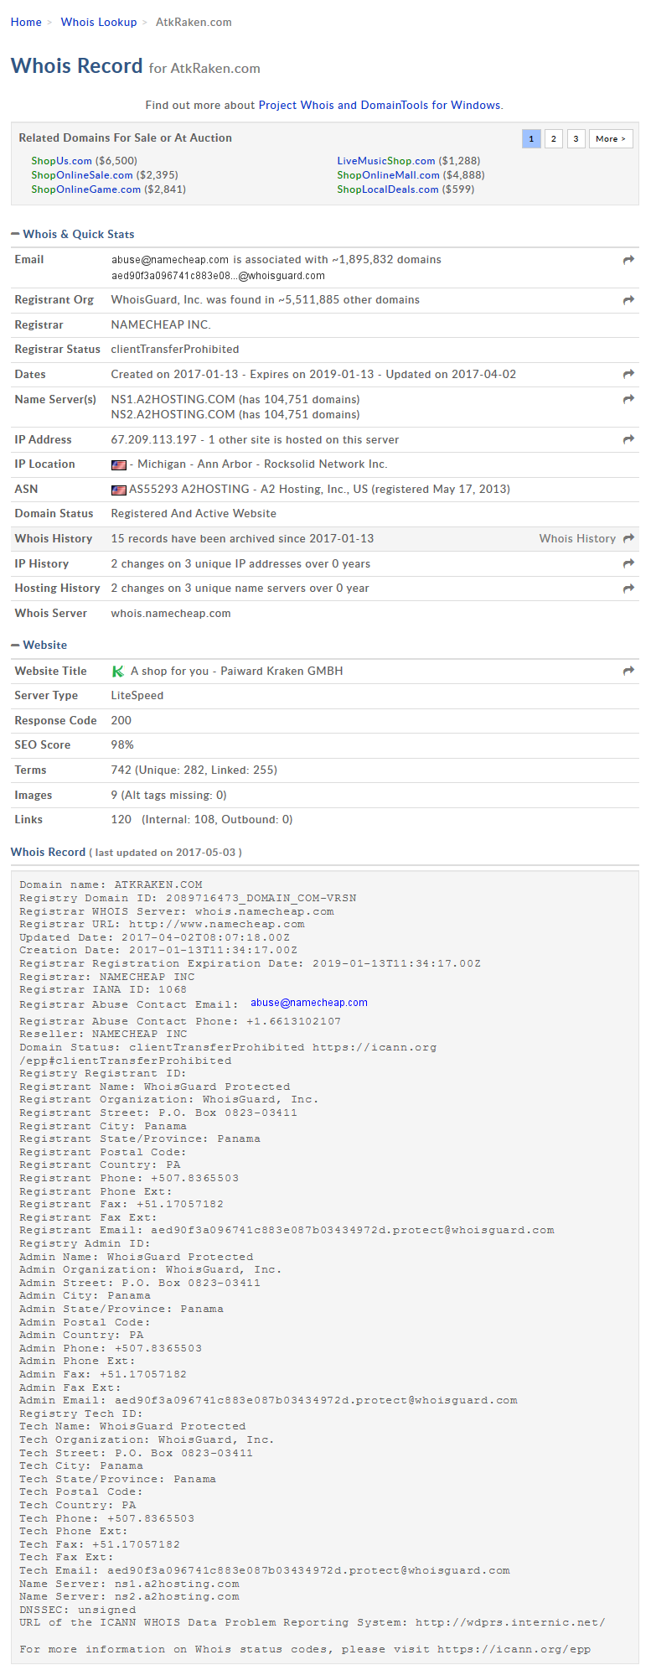The height and width of the screenshot is (1665, 651).
Task: Open LiveMusicShop.com sale listing
Action: pyautogui.click(x=385, y=161)
